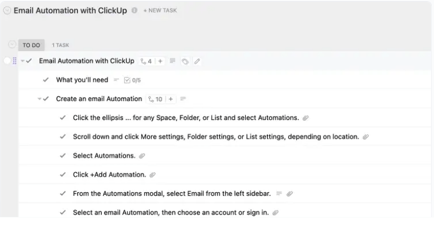The width and height of the screenshot is (434, 237).
Task: Add subtask to Create an email Automation
Action: [x=171, y=99]
